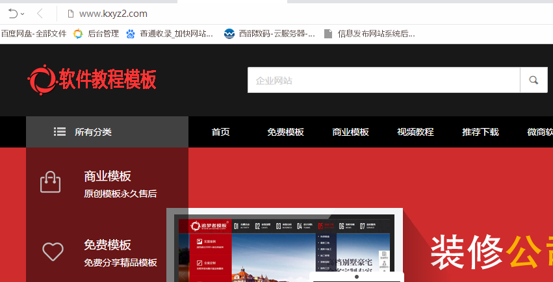Open the 推荐下载 nav item
The width and height of the screenshot is (553, 282).
point(480,132)
